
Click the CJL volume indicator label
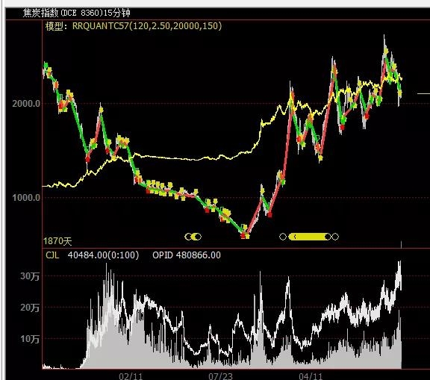click(x=52, y=255)
